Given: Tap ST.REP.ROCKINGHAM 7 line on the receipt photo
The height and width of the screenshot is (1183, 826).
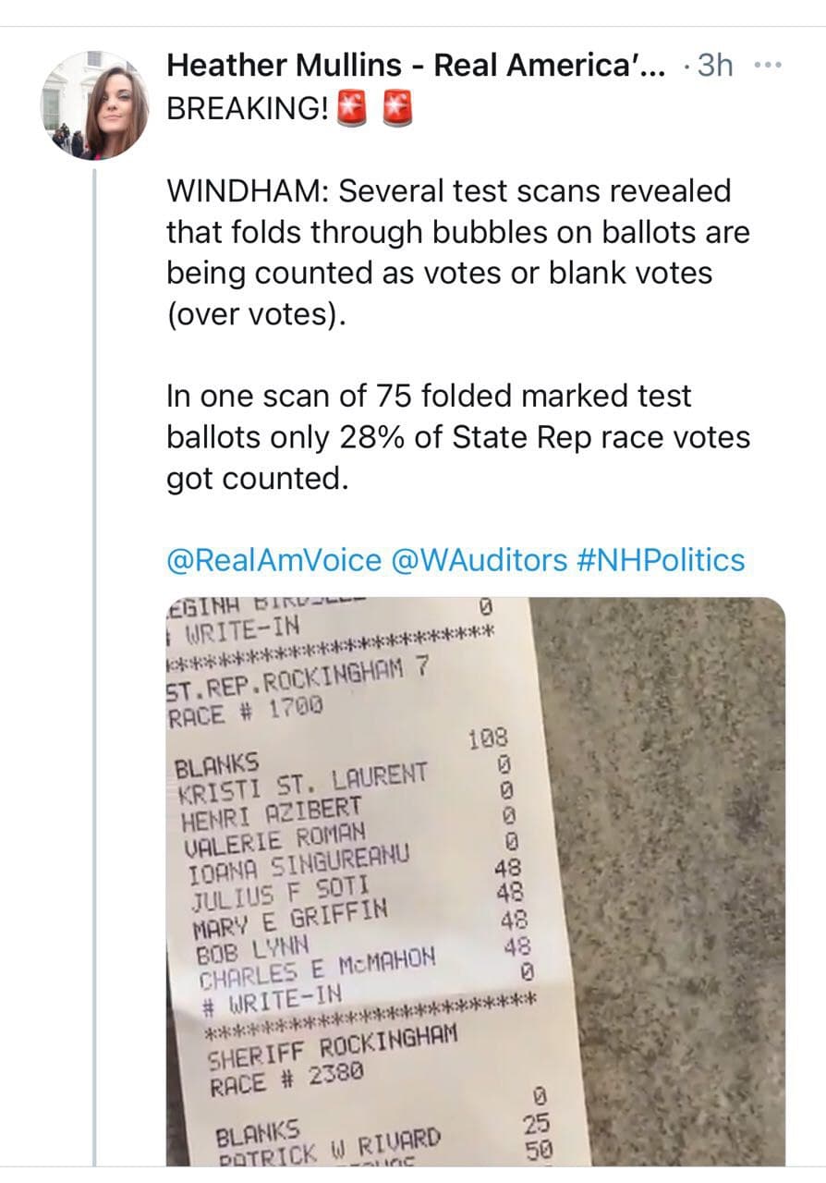Looking at the screenshot, I should 296,679.
